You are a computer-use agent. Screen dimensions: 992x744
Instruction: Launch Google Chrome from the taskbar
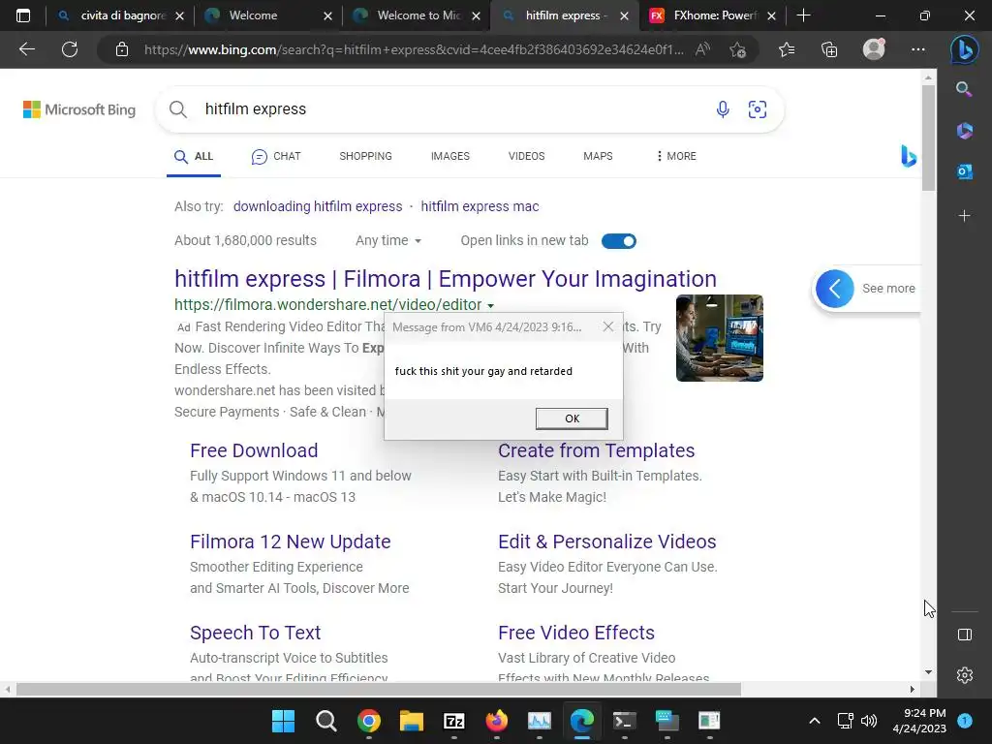pos(368,721)
